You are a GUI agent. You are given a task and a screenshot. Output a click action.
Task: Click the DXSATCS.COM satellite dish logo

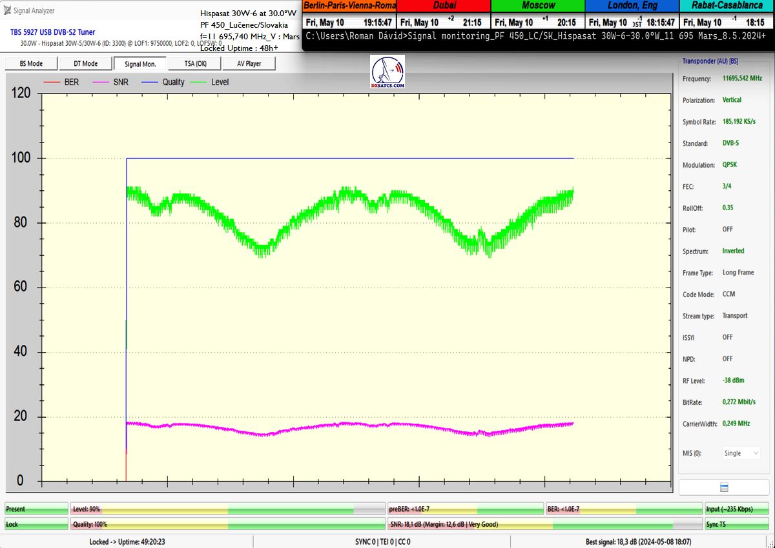(387, 73)
